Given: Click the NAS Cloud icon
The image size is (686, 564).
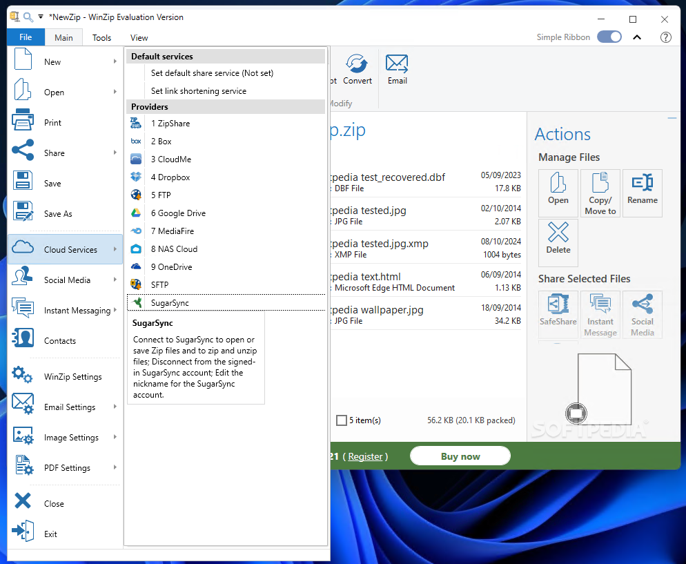Looking at the screenshot, I should [x=136, y=249].
